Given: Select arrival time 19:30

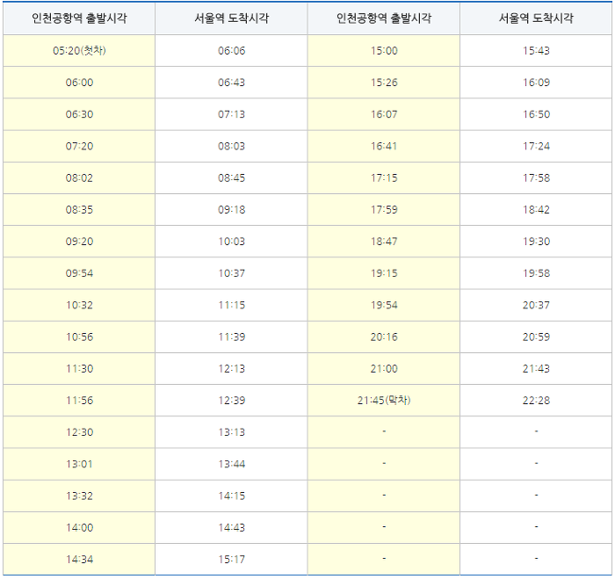Looking at the screenshot, I should [x=536, y=242].
